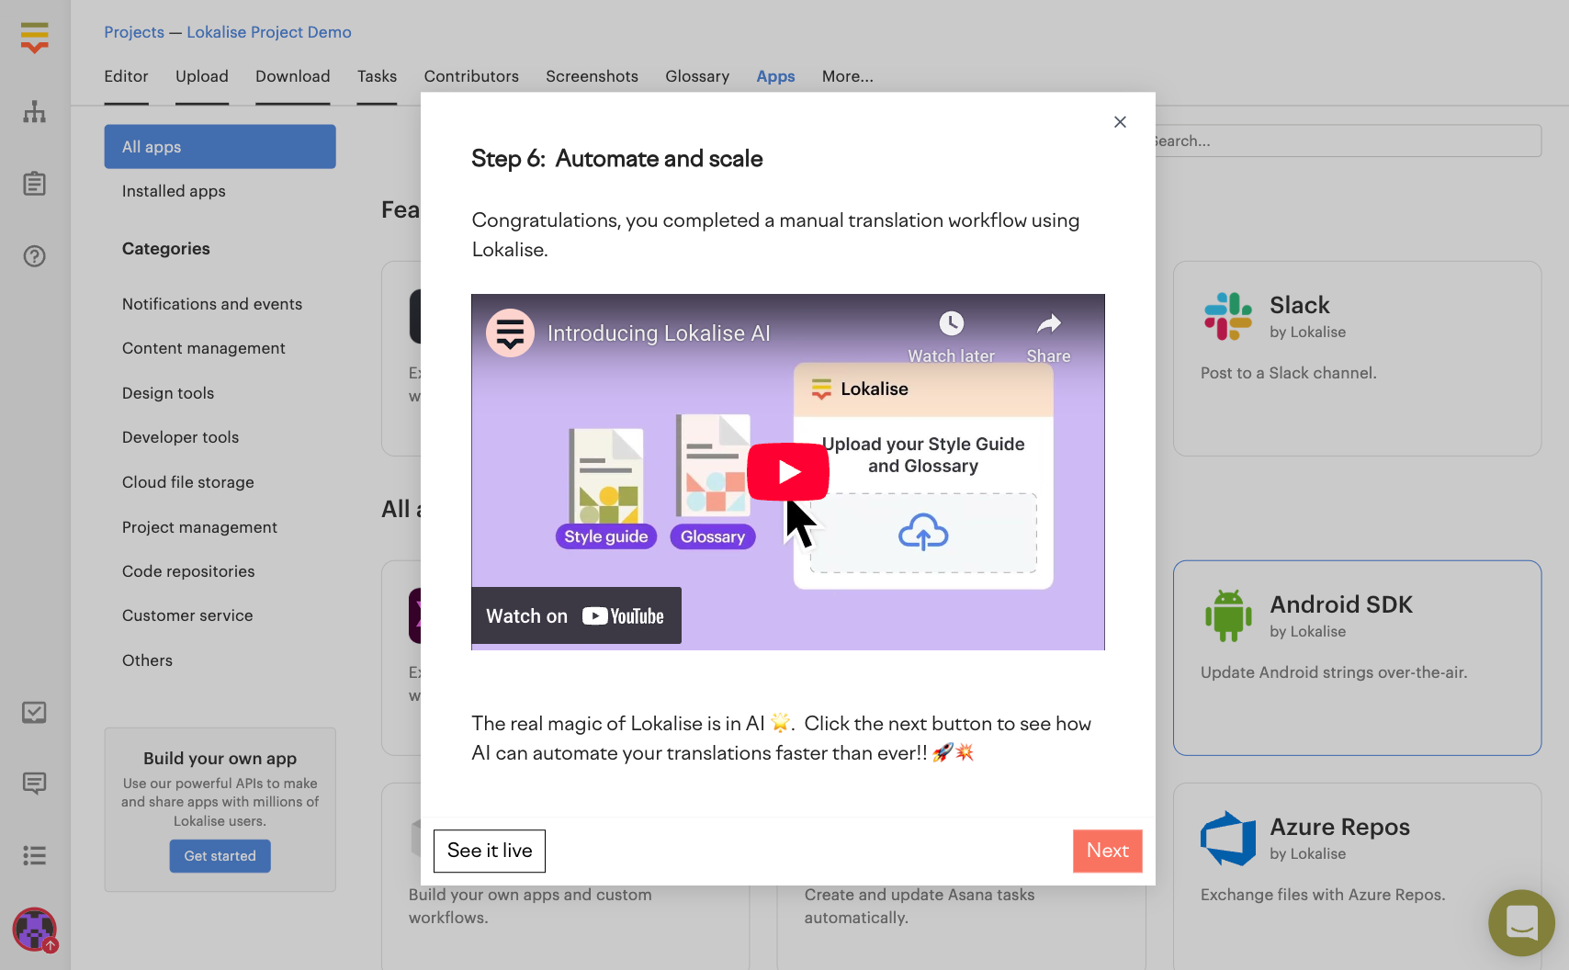Click the Azure Repos logo
Viewport: 1569px width, 970px height.
[1228, 838]
